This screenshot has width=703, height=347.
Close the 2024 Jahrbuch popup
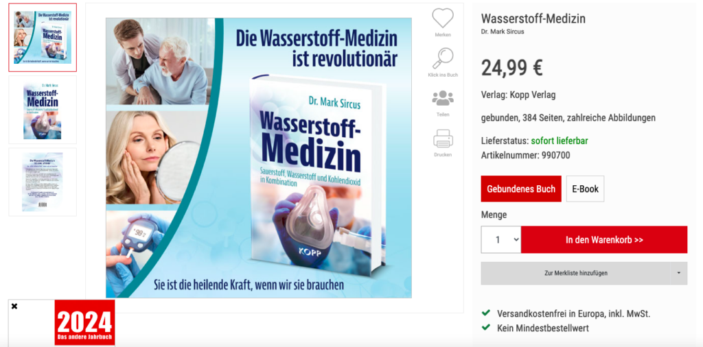[14, 307]
